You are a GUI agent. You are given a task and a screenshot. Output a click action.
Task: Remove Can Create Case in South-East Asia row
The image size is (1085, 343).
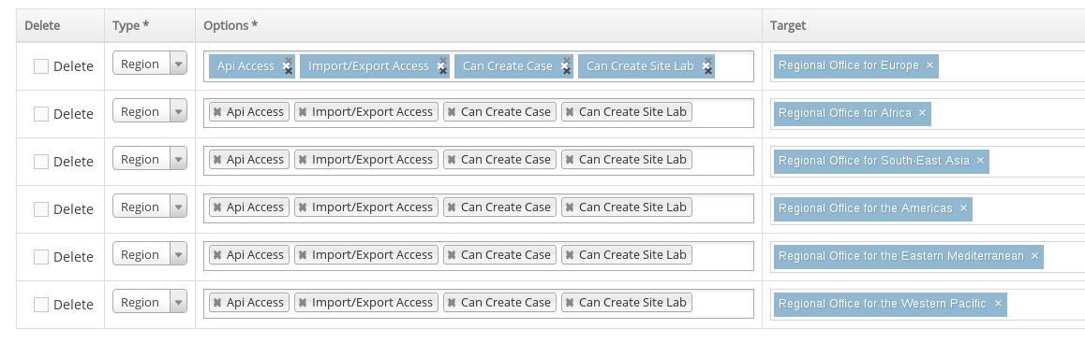[x=452, y=160]
